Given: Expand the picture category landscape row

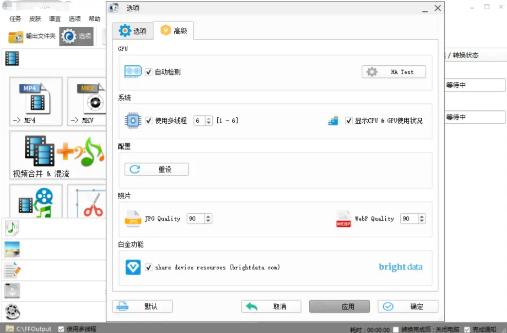Looking at the screenshot, I should click(x=54, y=249).
